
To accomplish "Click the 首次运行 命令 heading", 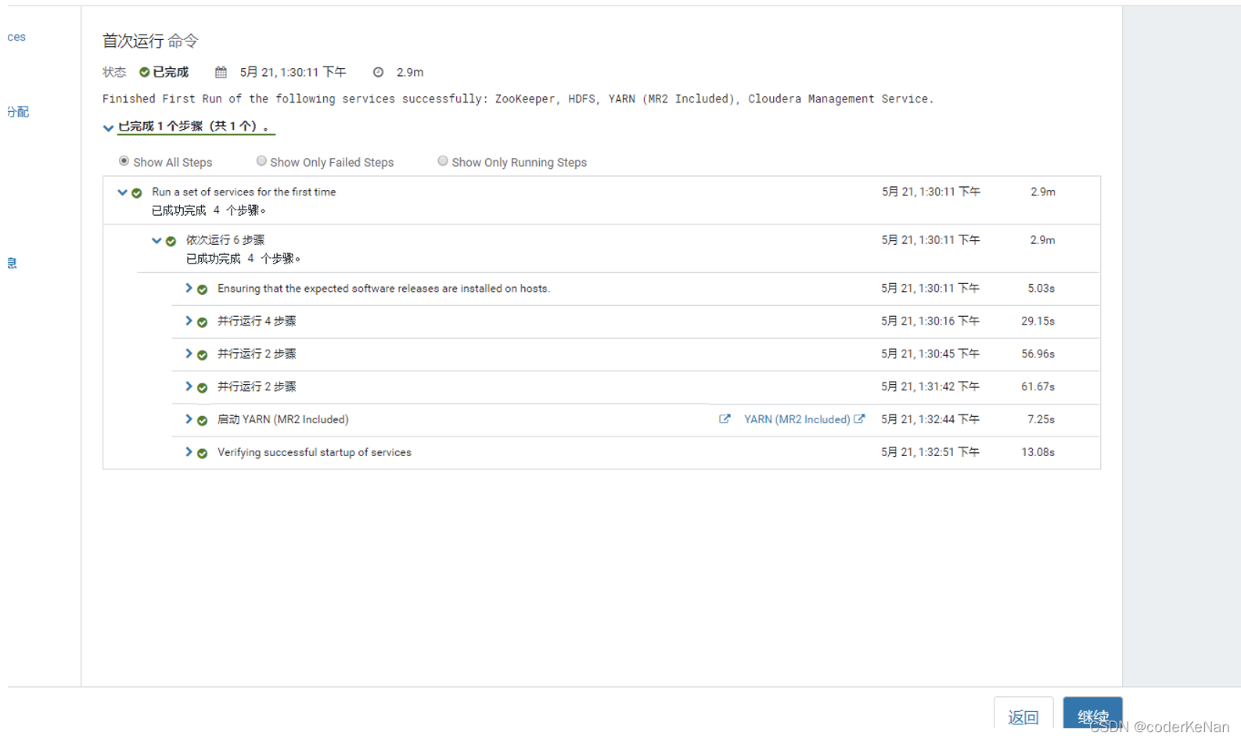I will pyautogui.click(x=150, y=41).
